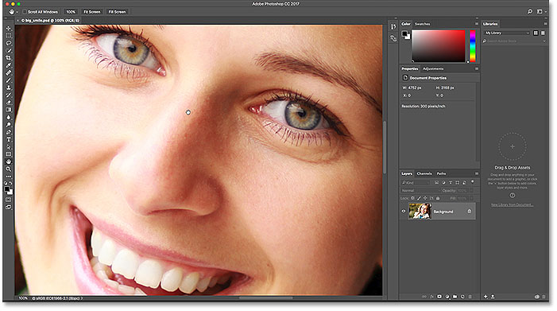
Task: Select the Lasso tool
Action: coord(9,43)
